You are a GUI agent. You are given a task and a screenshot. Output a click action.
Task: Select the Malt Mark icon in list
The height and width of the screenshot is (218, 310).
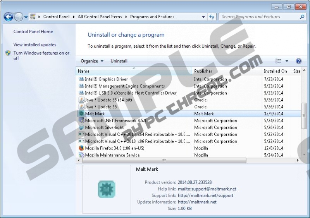[81, 114]
